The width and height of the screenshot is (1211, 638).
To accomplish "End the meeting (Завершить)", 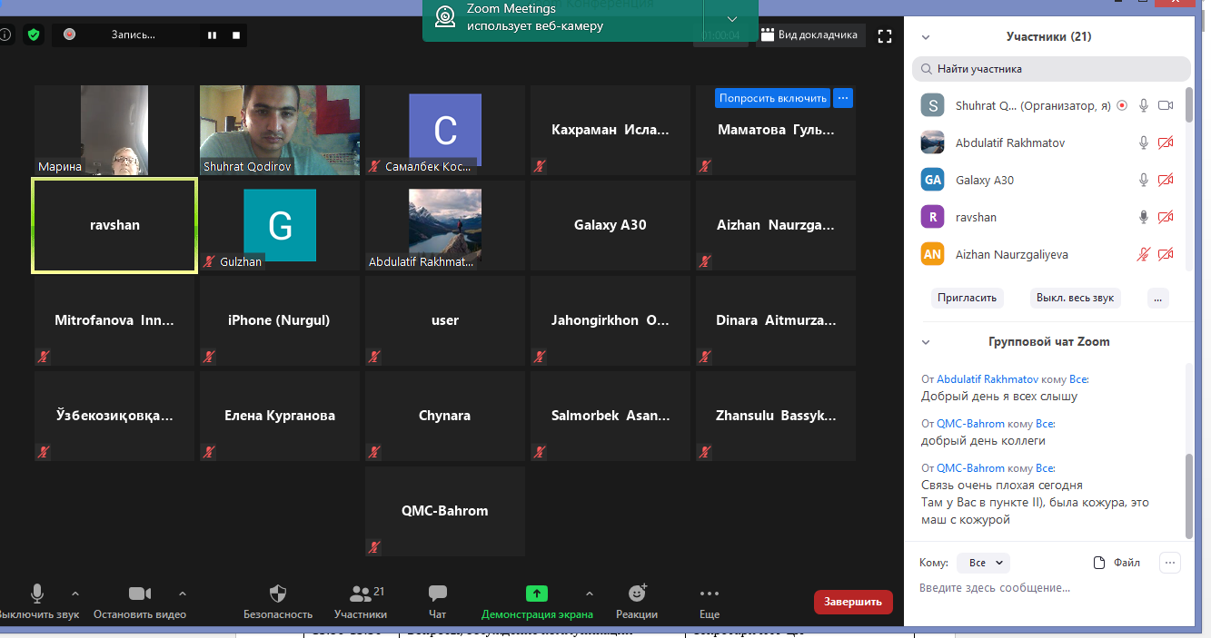I will pos(853,602).
